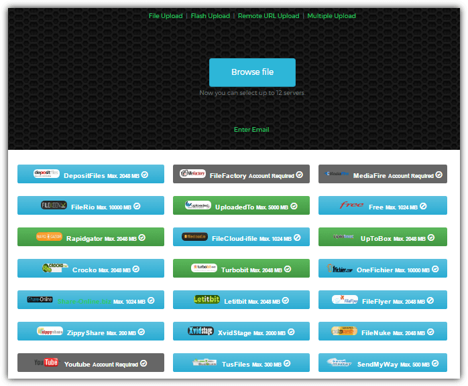Image resolution: width=468 pixels, height=386 pixels.
Task: Click the UploadedTo logo icon
Action: point(198,205)
